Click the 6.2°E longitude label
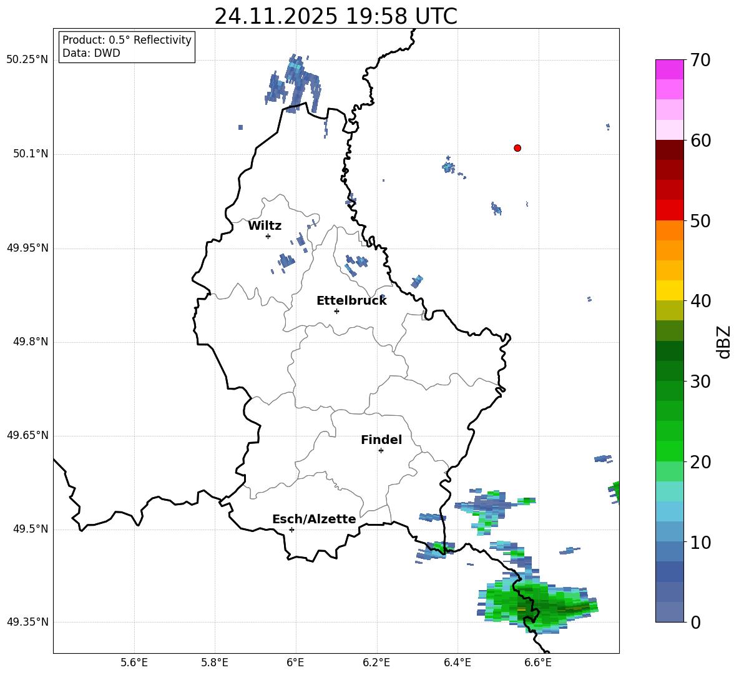This screenshot has height=675, width=739. [x=376, y=663]
